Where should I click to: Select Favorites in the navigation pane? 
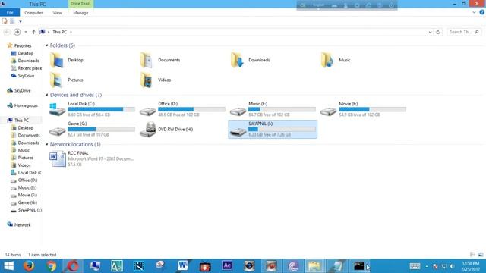[x=23, y=45]
